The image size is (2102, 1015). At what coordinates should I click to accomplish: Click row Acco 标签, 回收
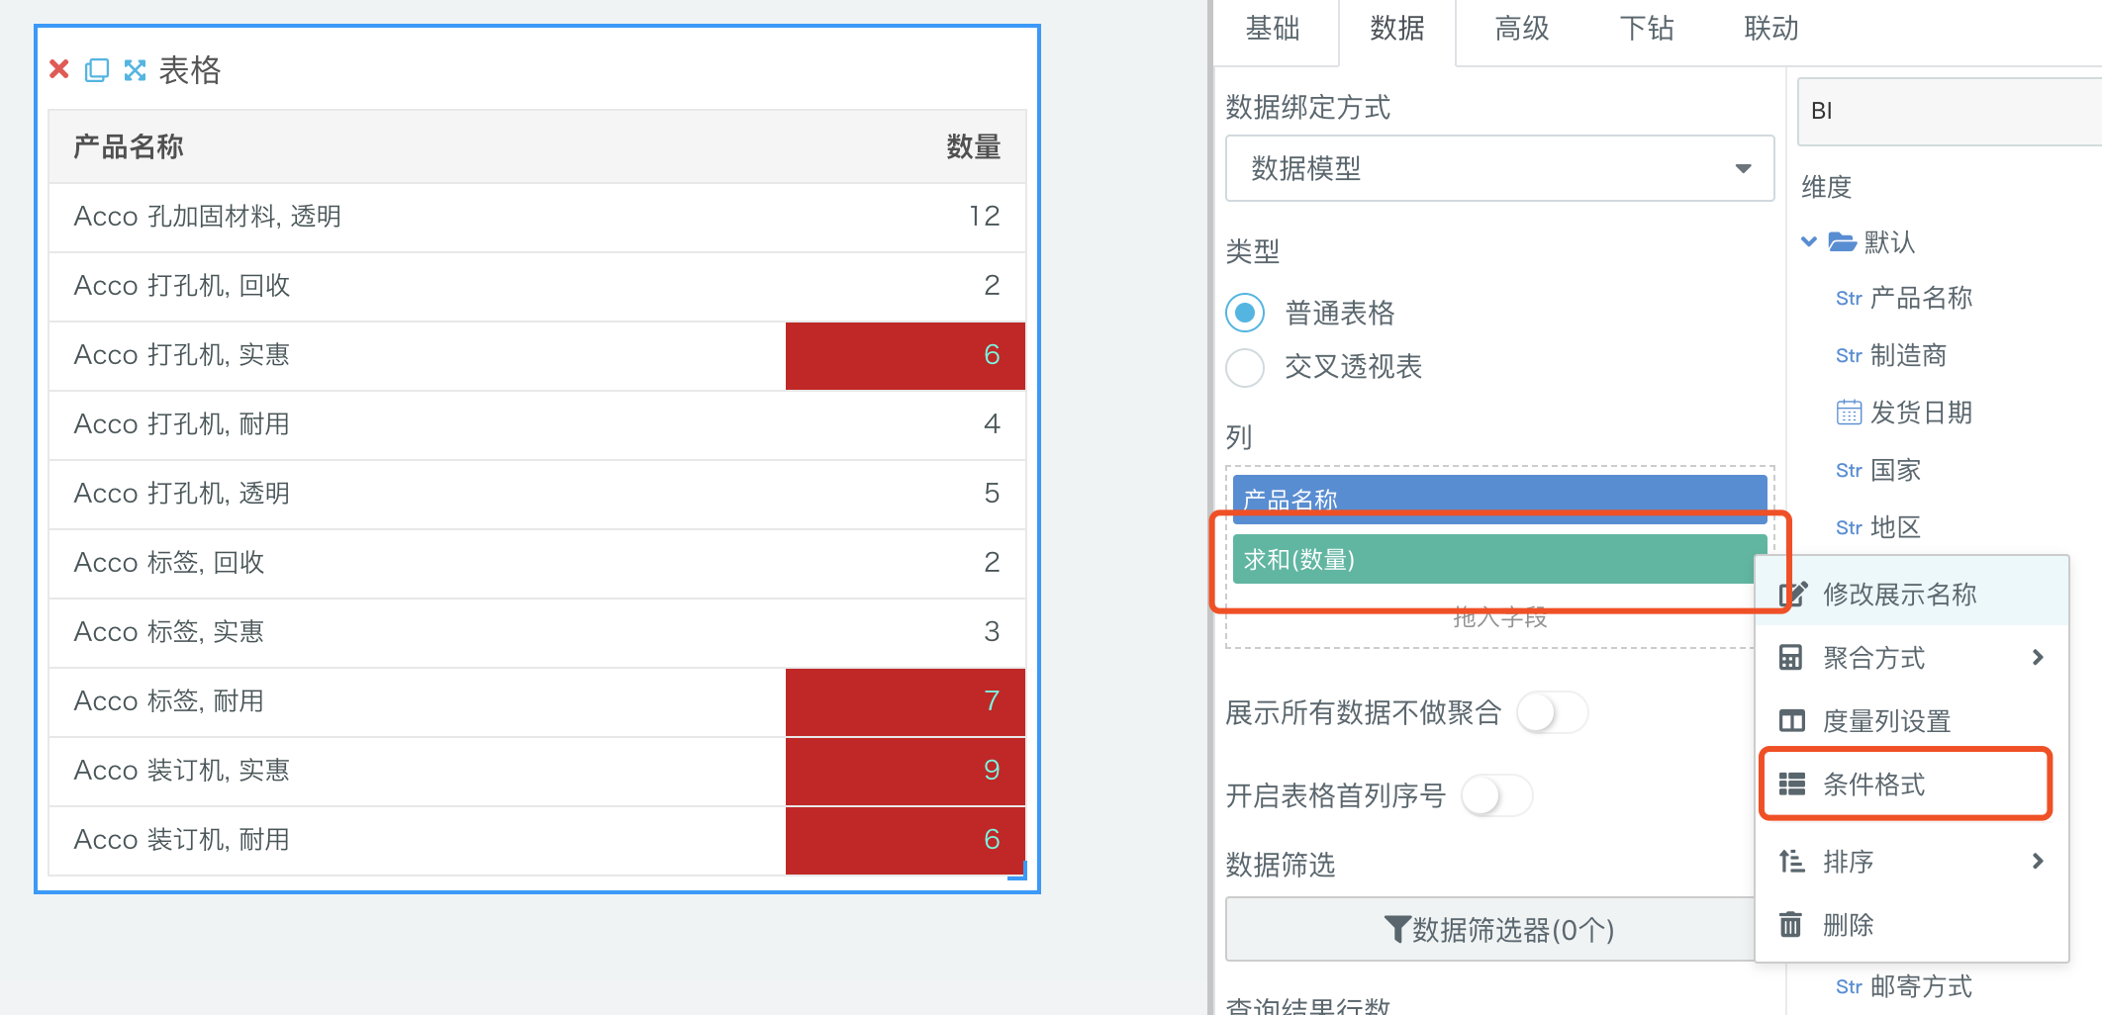pos(537,563)
